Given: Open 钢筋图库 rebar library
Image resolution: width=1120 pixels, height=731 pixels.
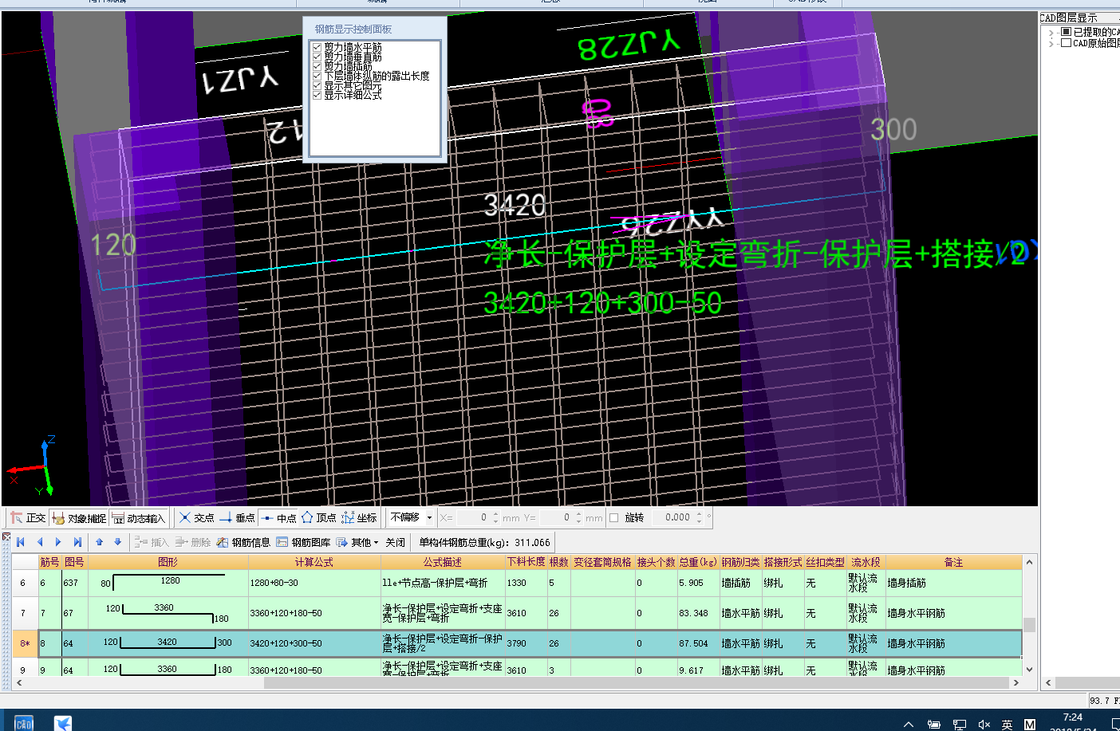Looking at the screenshot, I should coord(303,542).
